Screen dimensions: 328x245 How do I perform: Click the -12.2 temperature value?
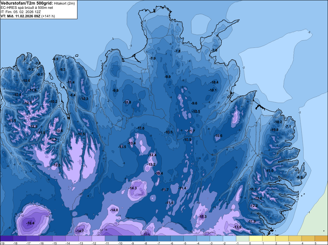coord(254,206)
